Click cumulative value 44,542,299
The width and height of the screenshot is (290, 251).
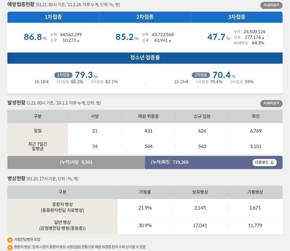(71, 35)
